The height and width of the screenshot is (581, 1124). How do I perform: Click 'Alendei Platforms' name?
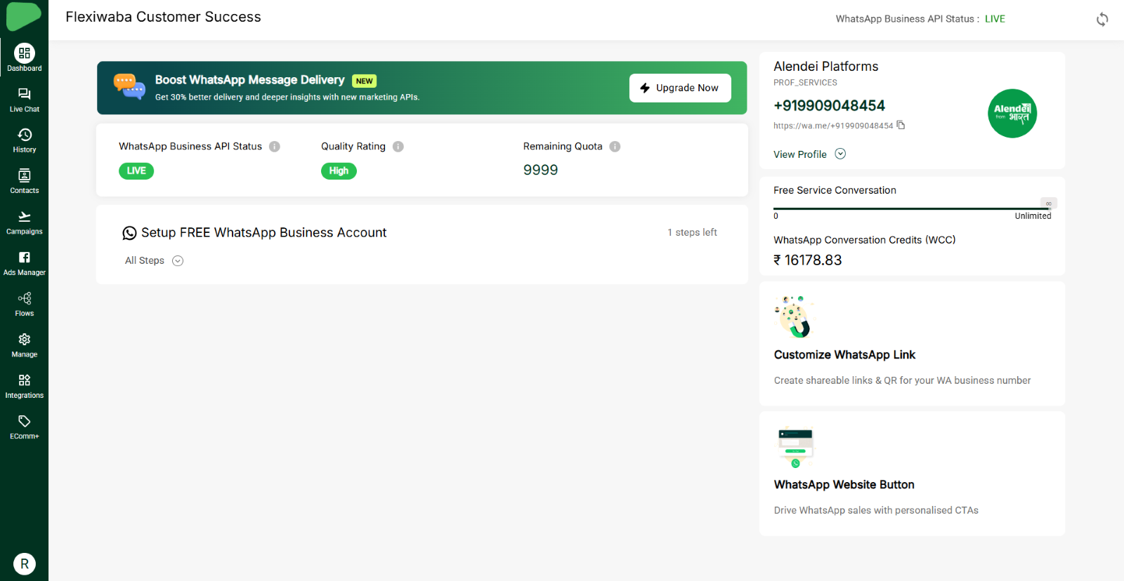pos(826,66)
